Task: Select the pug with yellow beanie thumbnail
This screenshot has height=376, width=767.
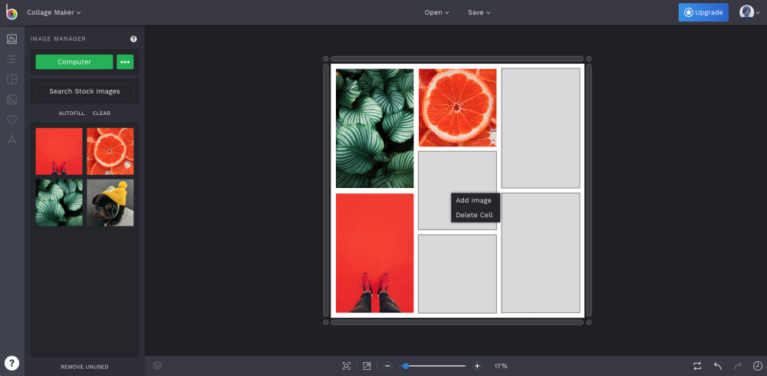Action: click(110, 203)
